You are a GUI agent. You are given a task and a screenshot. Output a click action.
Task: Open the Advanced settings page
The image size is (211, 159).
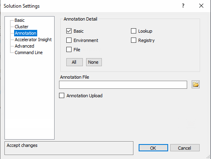[24, 46]
